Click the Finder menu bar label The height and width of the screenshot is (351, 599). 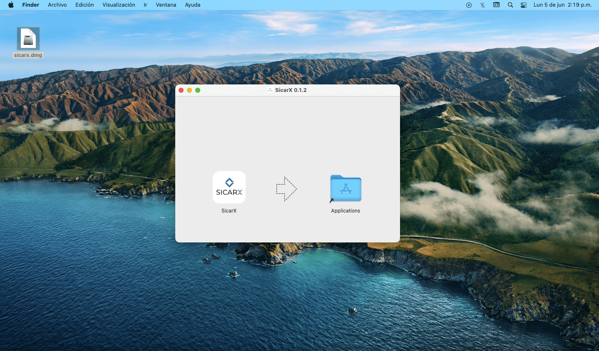[31, 5]
